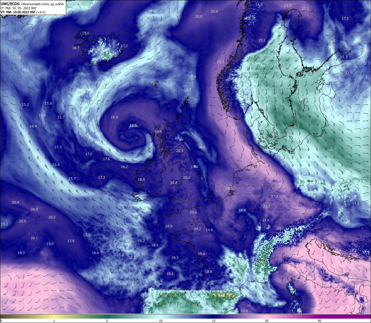Select the 15.6 value in the Atlantic
This screenshot has width=371, height=323.
pyautogui.click(x=48, y=103)
